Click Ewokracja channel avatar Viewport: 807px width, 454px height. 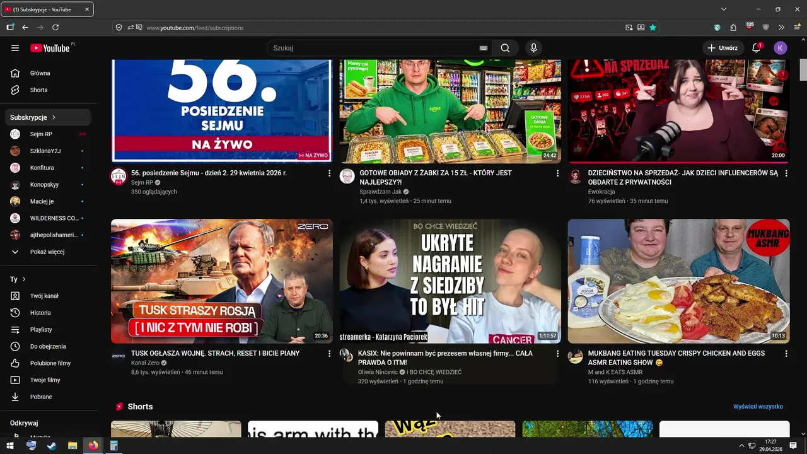pos(576,176)
